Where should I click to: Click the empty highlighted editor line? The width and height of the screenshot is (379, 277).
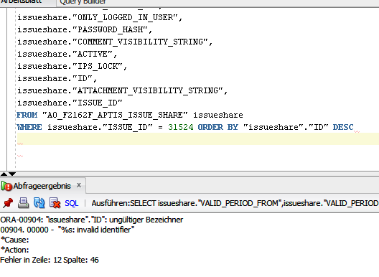tap(197, 139)
